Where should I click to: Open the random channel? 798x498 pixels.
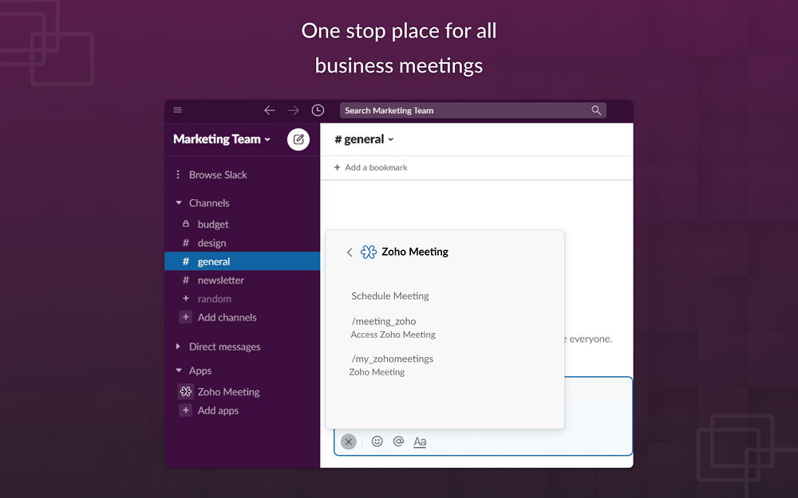coord(214,299)
